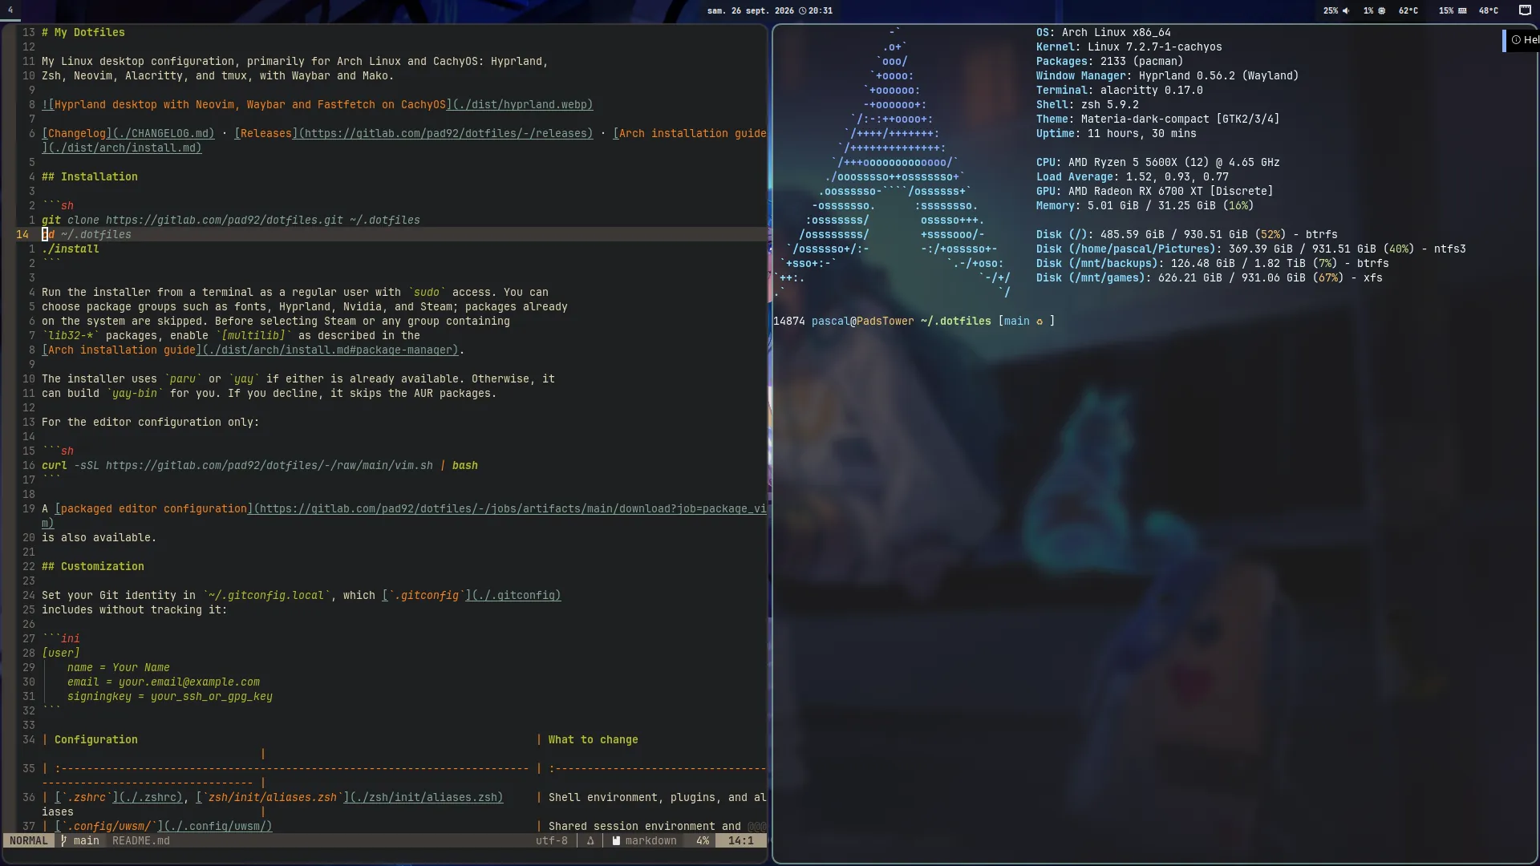The image size is (1540, 866).
Task: Click the clock icon beside 20:31
Action: 803,10
